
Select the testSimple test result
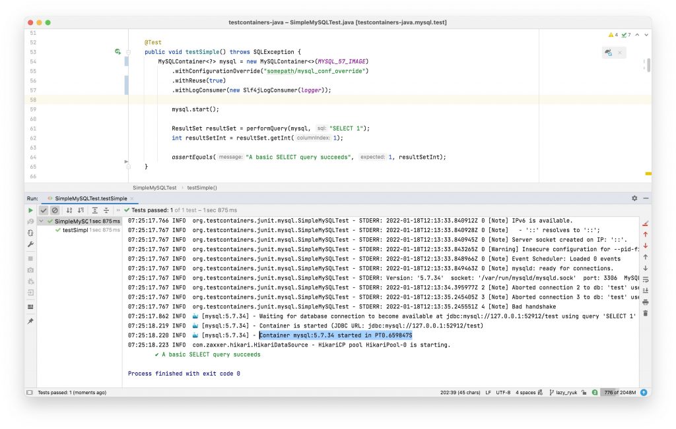pyautogui.click(x=74, y=230)
